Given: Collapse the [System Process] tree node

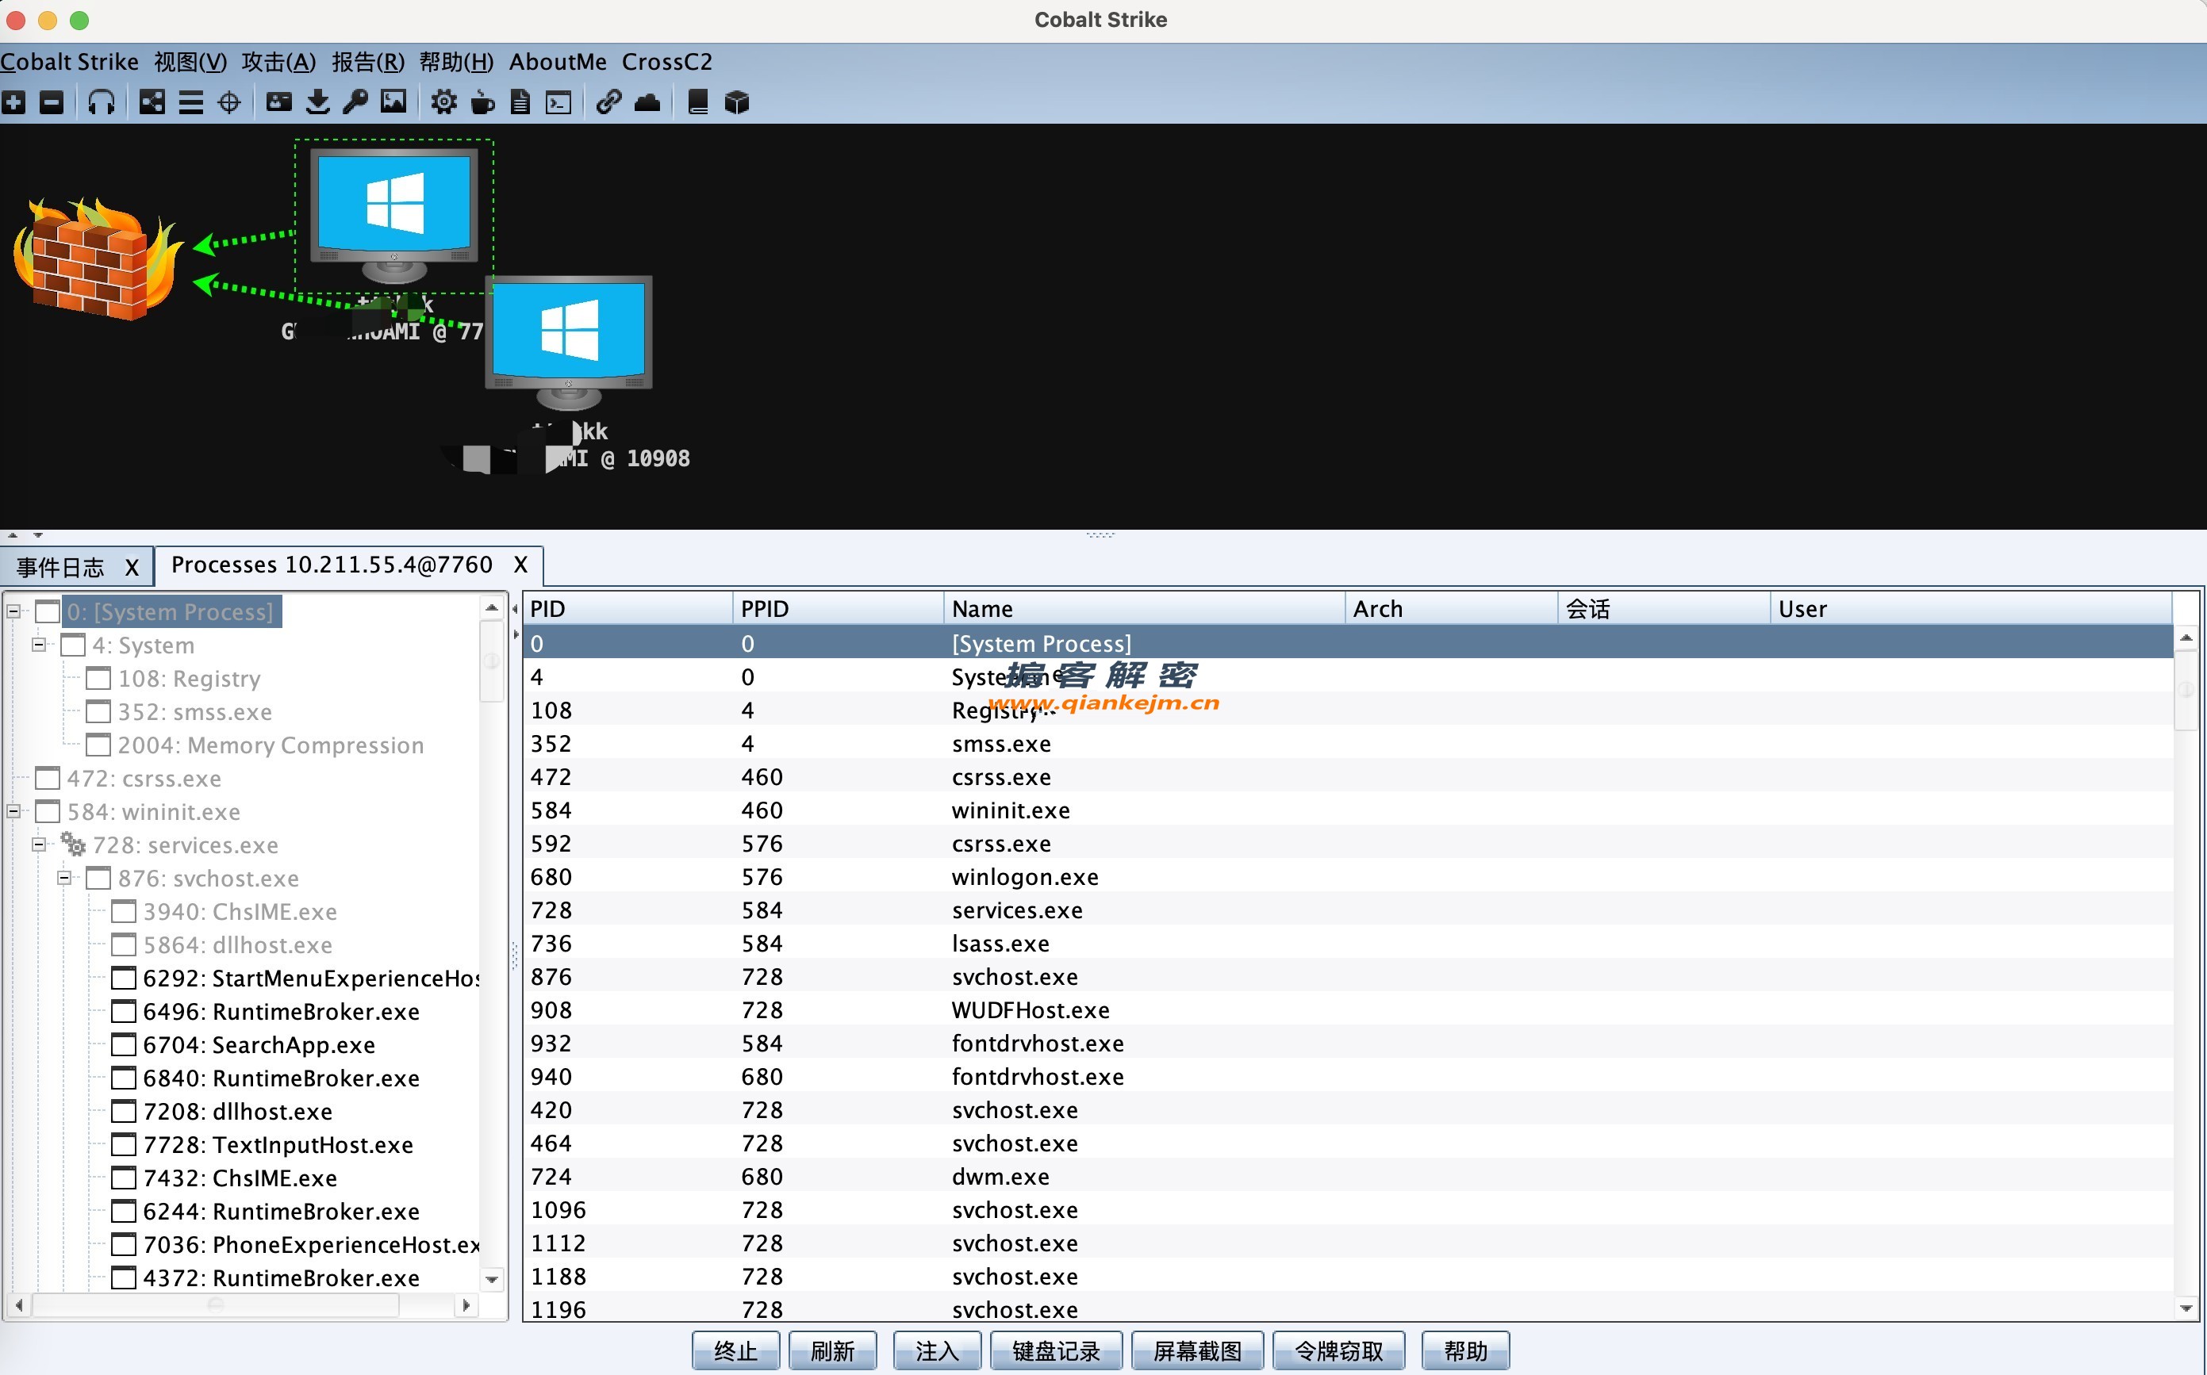Looking at the screenshot, I should click(13, 612).
